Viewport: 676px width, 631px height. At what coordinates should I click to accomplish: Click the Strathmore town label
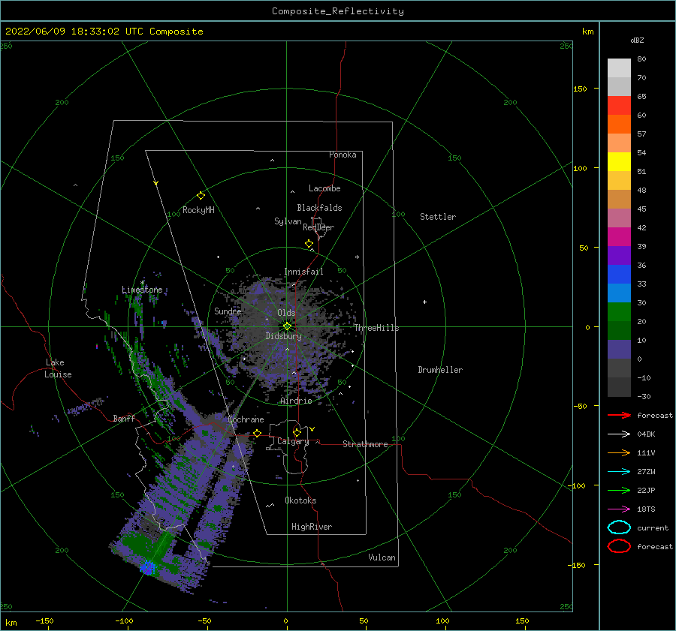coord(366,444)
